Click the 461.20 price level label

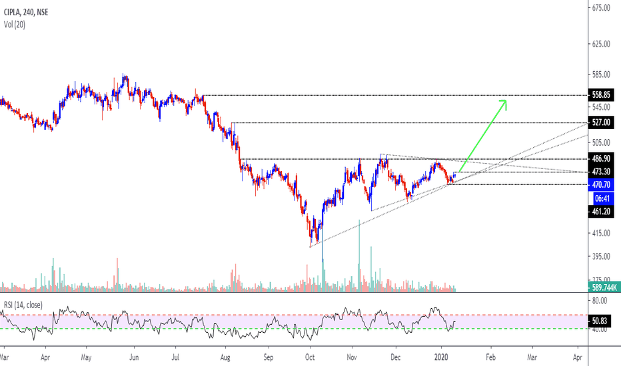coord(601,212)
